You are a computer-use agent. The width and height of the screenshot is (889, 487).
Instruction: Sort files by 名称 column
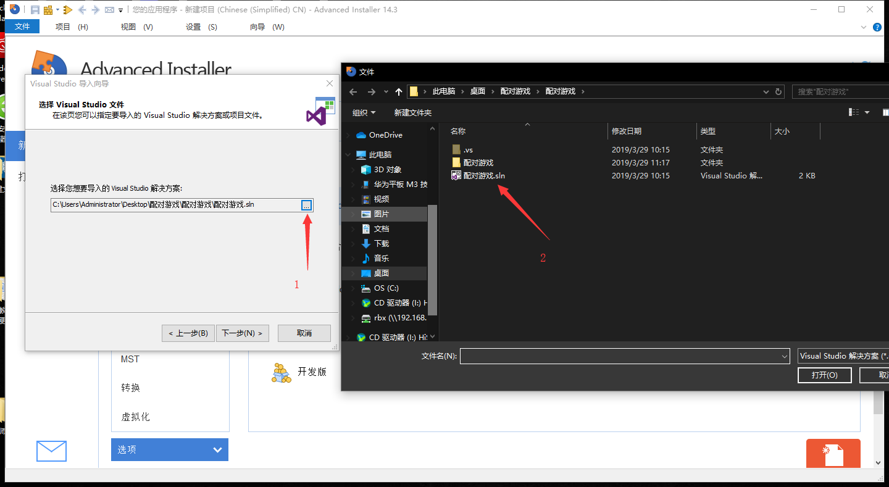[457, 131]
